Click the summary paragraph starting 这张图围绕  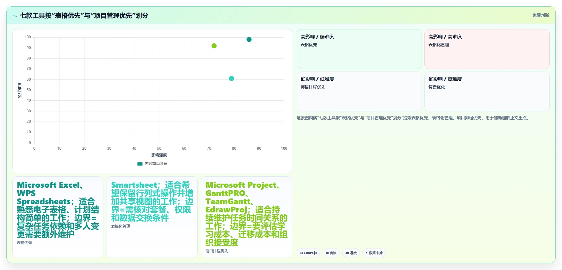point(413,118)
